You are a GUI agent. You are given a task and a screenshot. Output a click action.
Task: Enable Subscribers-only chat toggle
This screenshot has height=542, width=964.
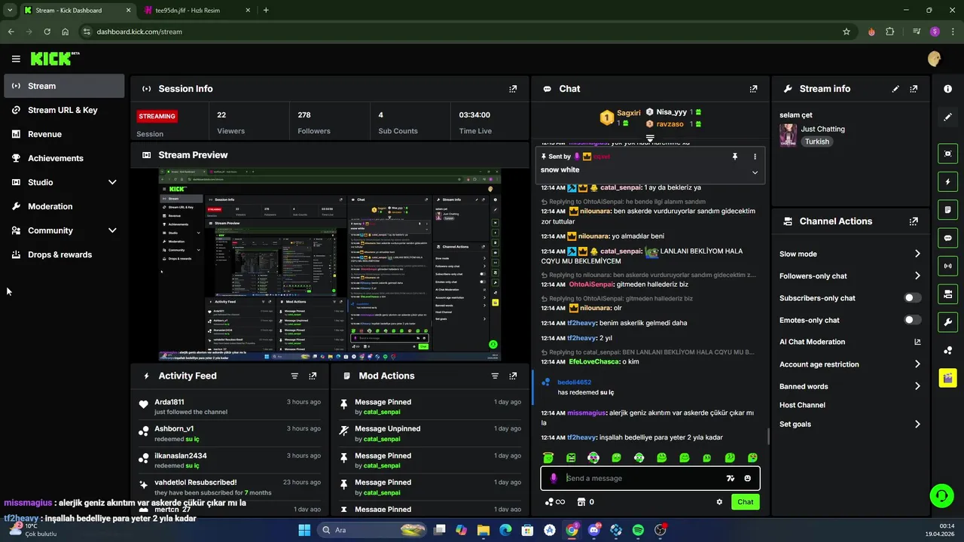pyautogui.click(x=912, y=298)
